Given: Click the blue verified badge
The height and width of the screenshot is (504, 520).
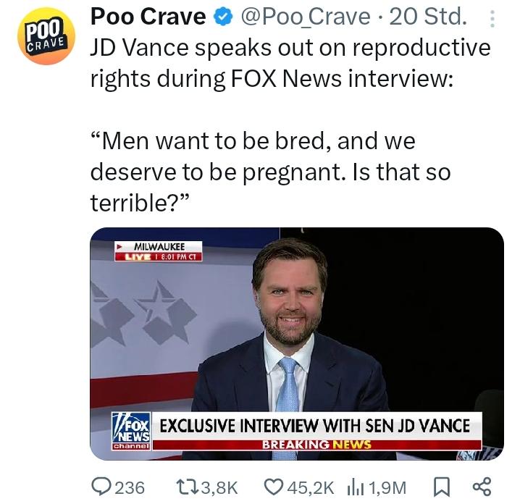Looking at the screenshot, I should pyautogui.click(x=223, y=17).
